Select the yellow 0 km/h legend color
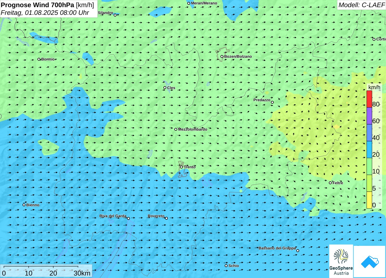This screenshot has height=278, width=386. point(369,200)
